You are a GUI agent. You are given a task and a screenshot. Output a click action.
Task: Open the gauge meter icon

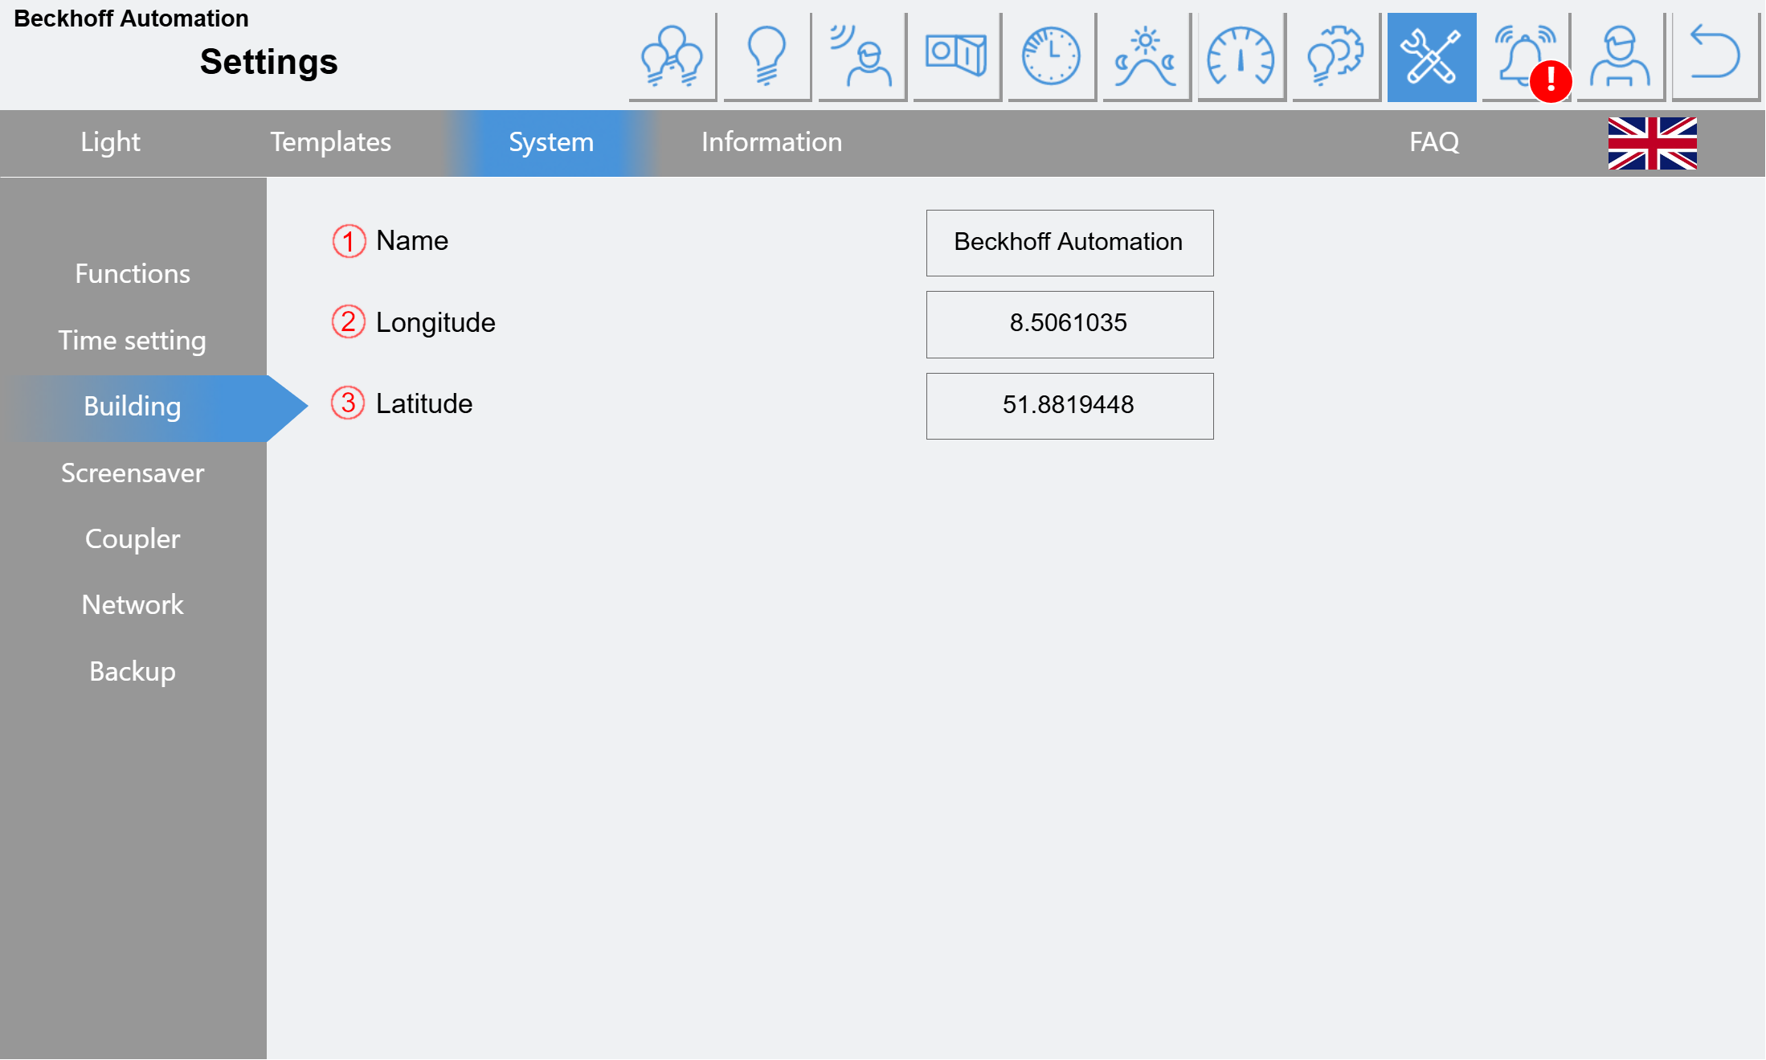click(1241, 57)
